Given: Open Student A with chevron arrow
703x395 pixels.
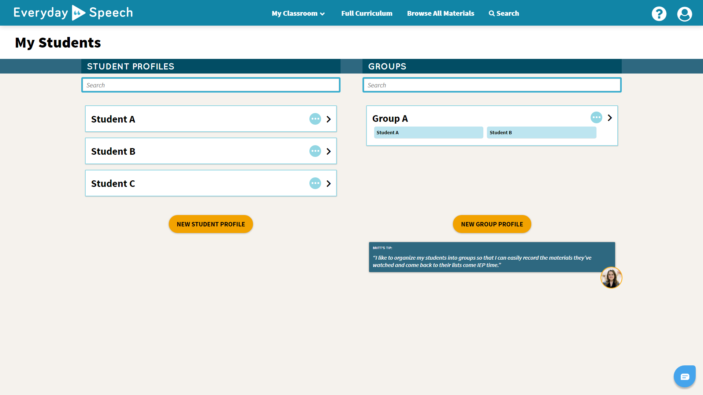Looking at the screenshot, I should coord(328,119).
